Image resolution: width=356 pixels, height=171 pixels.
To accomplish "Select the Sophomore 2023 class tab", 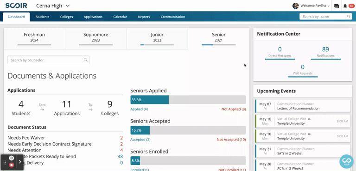I will (x=96, y=38).
